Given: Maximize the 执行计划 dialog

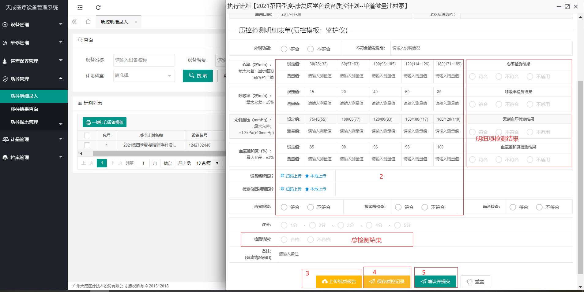Looking at the screenshot, I should pyautogui.click(x=567, y=7).
